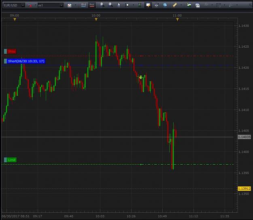Click the eye visibility icon in toolbar
Image resolution: width=253 pixels, height=220 pixels.
pos(156,5)
